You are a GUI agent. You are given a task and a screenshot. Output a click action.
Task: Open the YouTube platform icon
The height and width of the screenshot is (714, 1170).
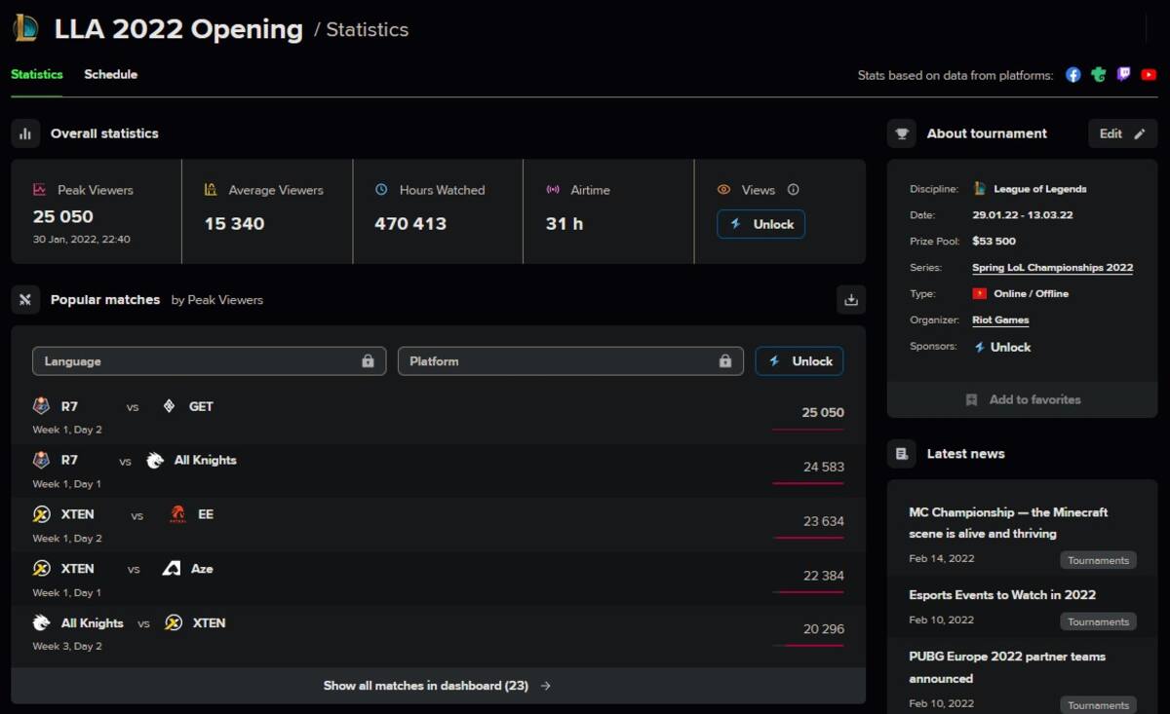1149,75
